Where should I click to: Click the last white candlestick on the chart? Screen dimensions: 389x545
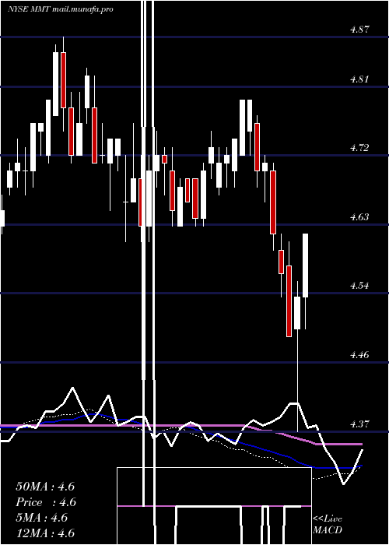coord(305,265)
